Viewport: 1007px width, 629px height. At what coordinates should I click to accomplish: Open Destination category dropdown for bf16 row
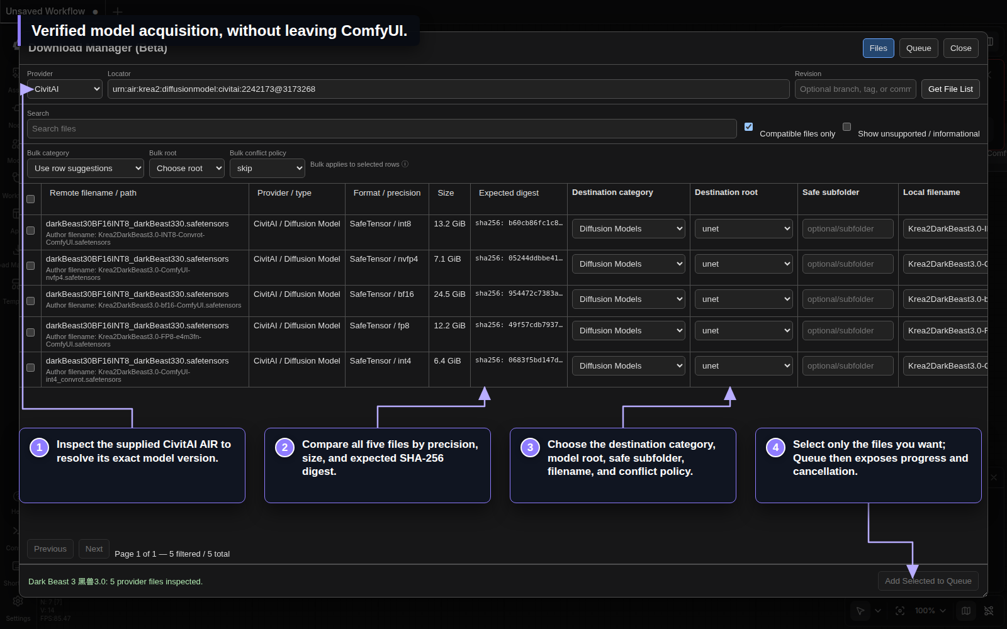(629, 299)
